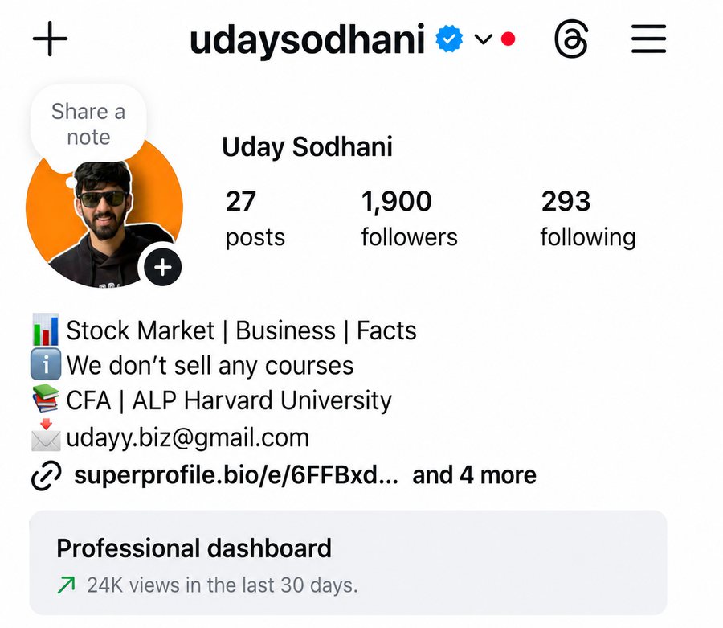Open the Threads icon in the header
Image resolution: width=723 pixels, height=628 pixels.
(571, 39)
